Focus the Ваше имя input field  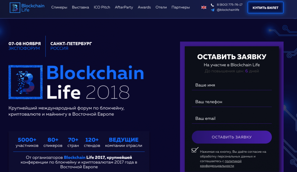[232, 85]
